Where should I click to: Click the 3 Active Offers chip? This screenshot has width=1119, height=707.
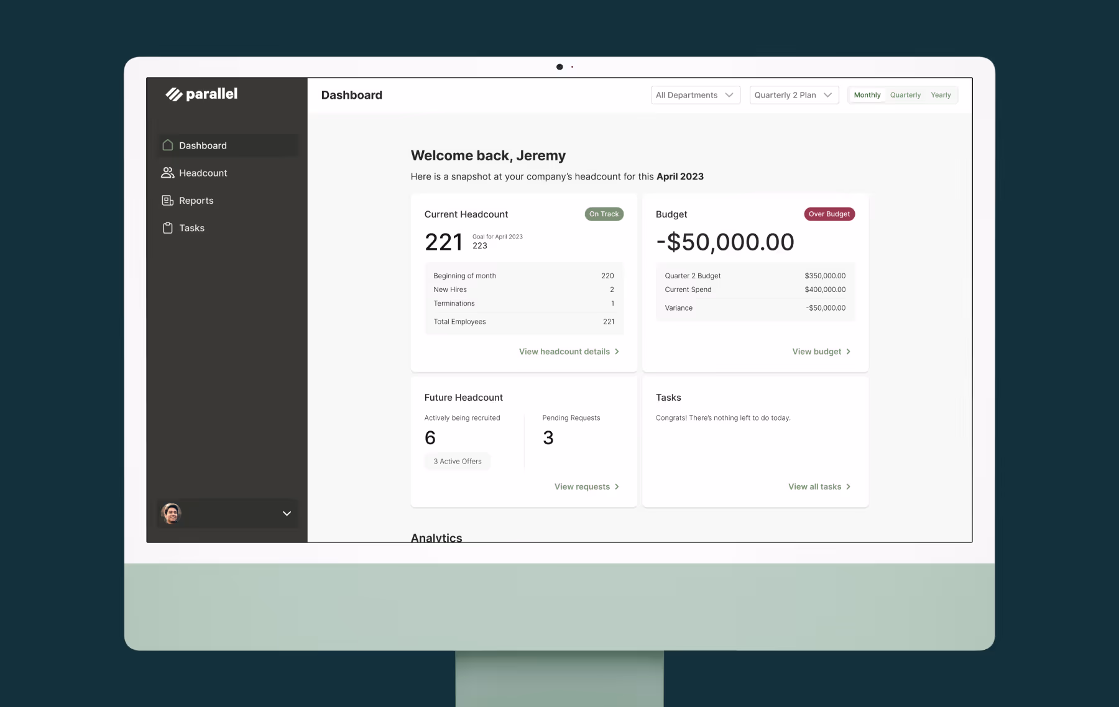pyautogui.click(x=457, y=461)
